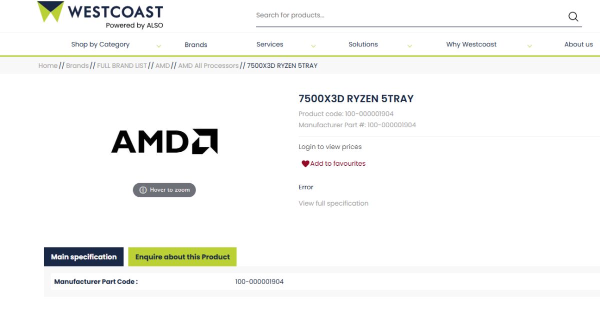
Task: Click FULL BRAND LIST breadcrumb
Action: (x=122, y=65)
